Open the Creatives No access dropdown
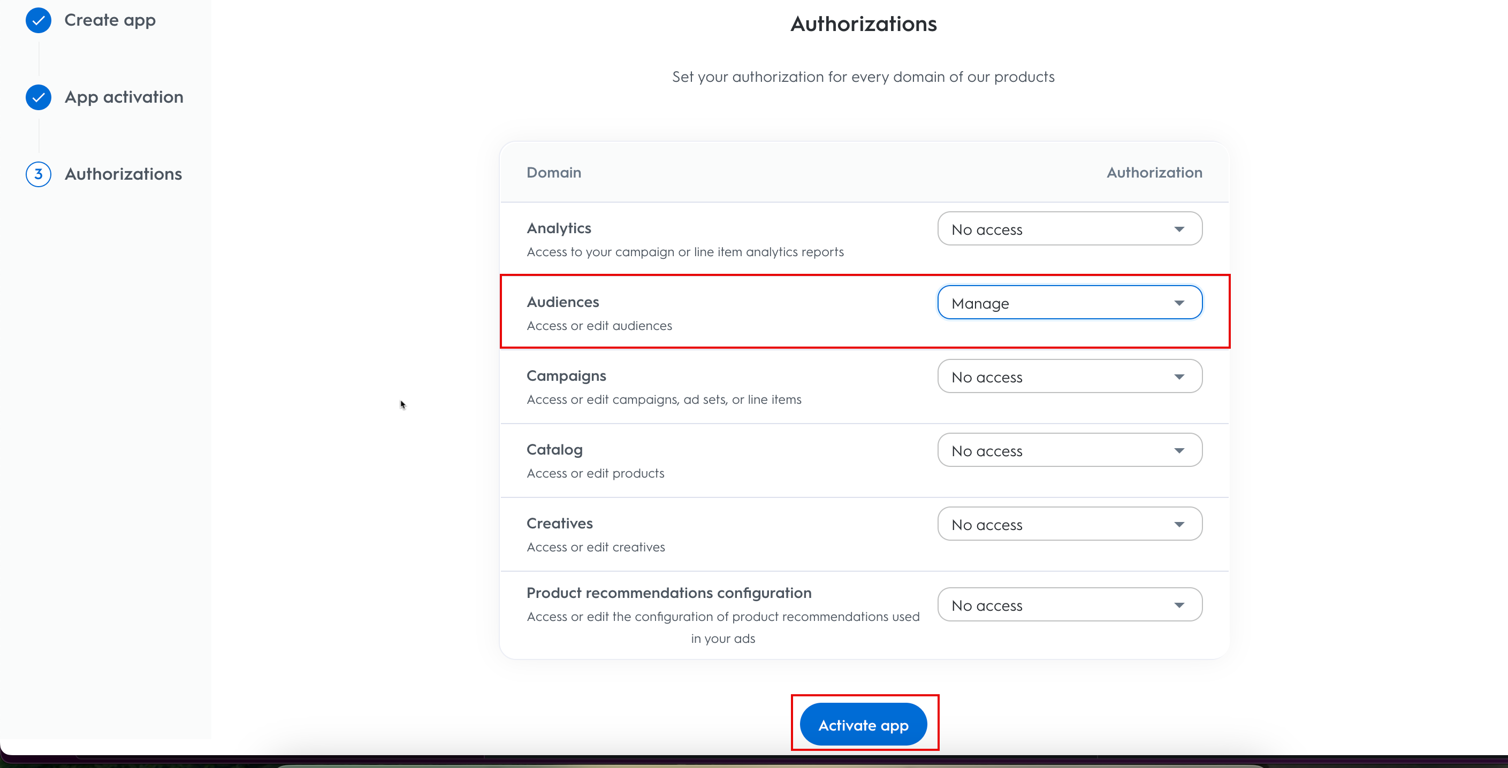The width and height of the screenshot is (1508, 768). (x=1069, y=525)
